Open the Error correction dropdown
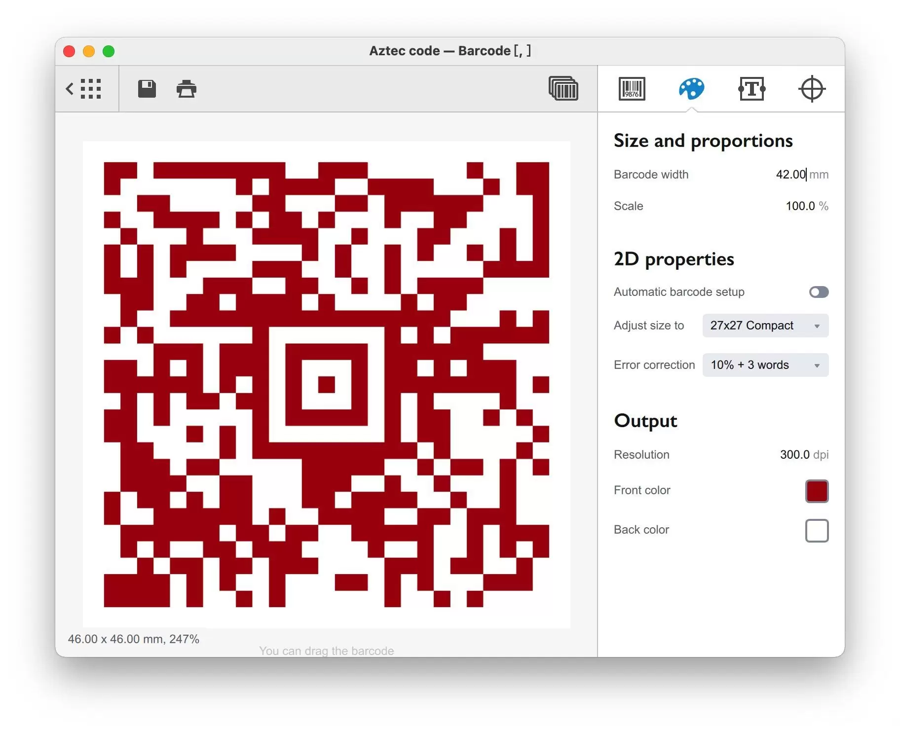 click(765, 365)
